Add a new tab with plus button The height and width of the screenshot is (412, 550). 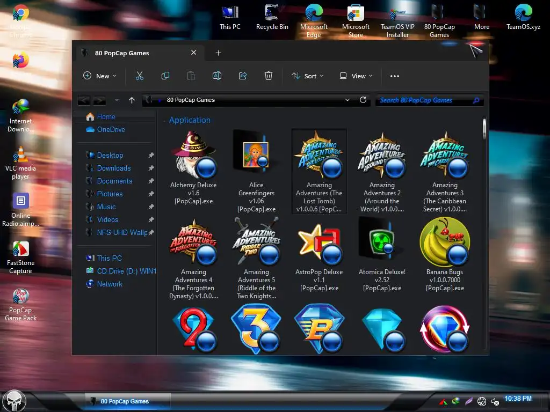pos(218,53)
